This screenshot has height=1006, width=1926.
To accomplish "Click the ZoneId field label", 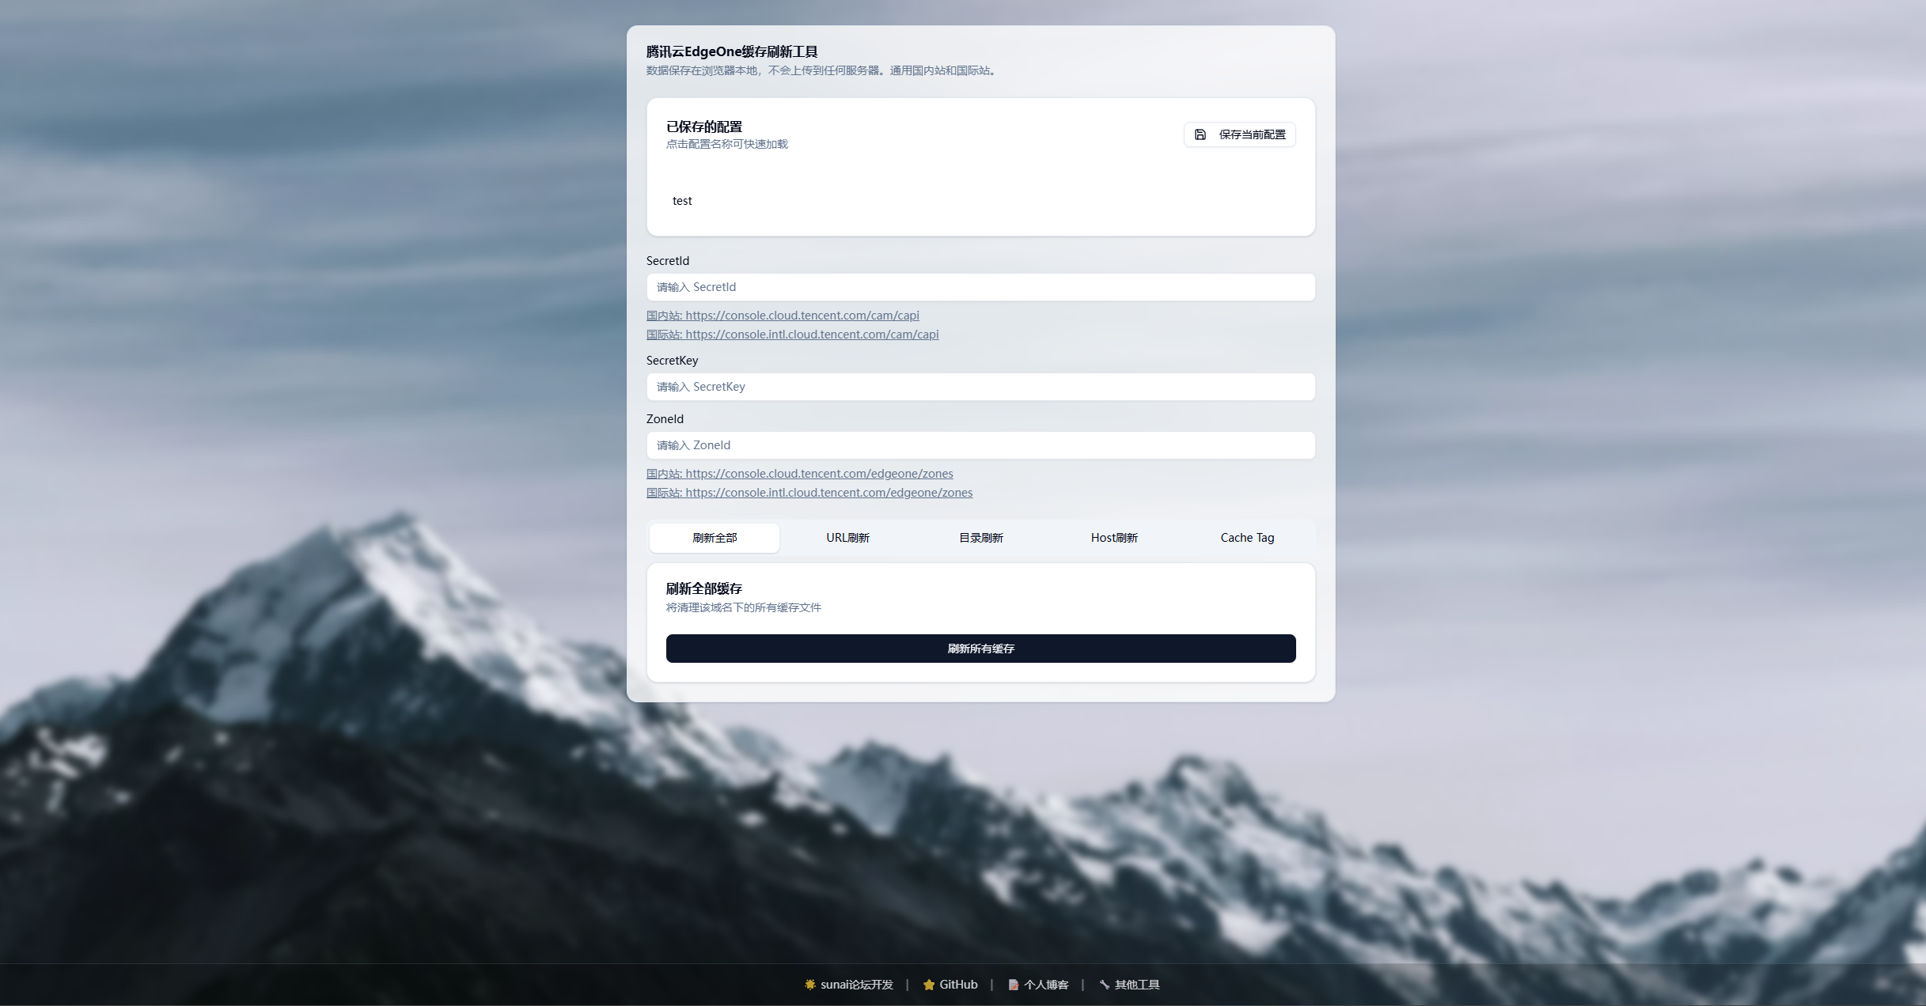I will pos(665,419).
